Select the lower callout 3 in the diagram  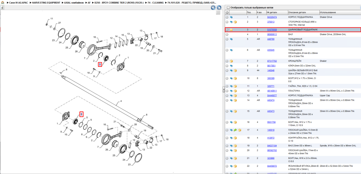coord(81,114)
